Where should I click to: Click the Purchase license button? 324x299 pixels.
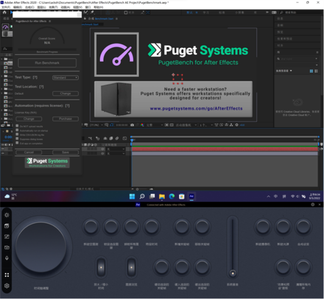coord(65,119)
